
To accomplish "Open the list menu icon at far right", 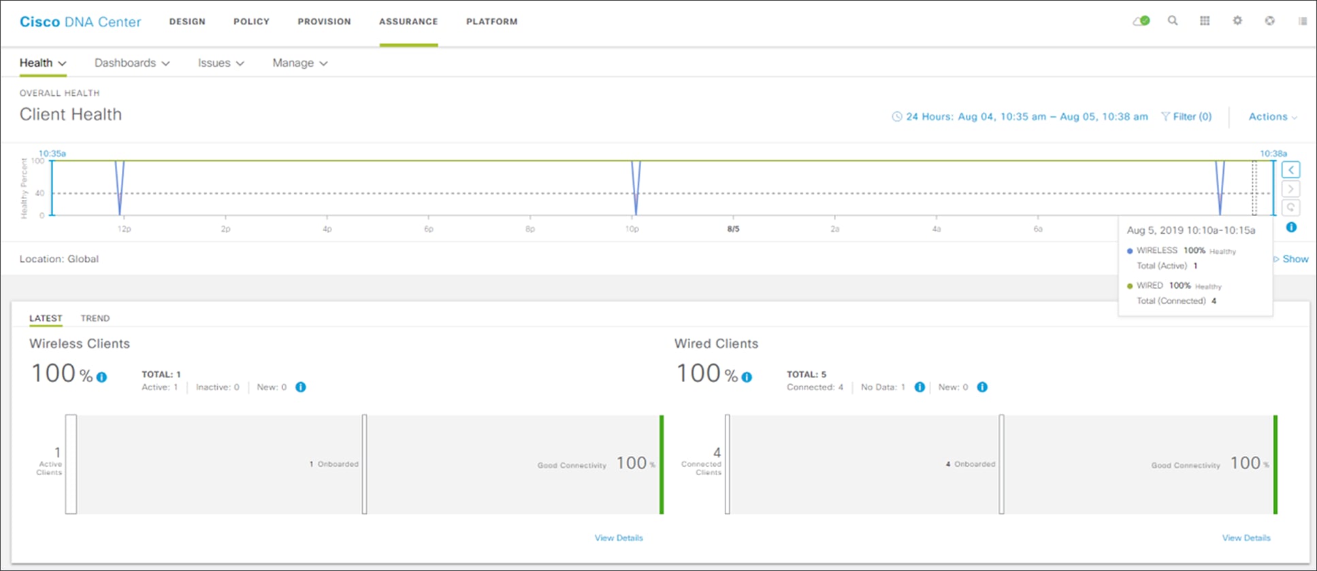I will (x=1302, y=21).
